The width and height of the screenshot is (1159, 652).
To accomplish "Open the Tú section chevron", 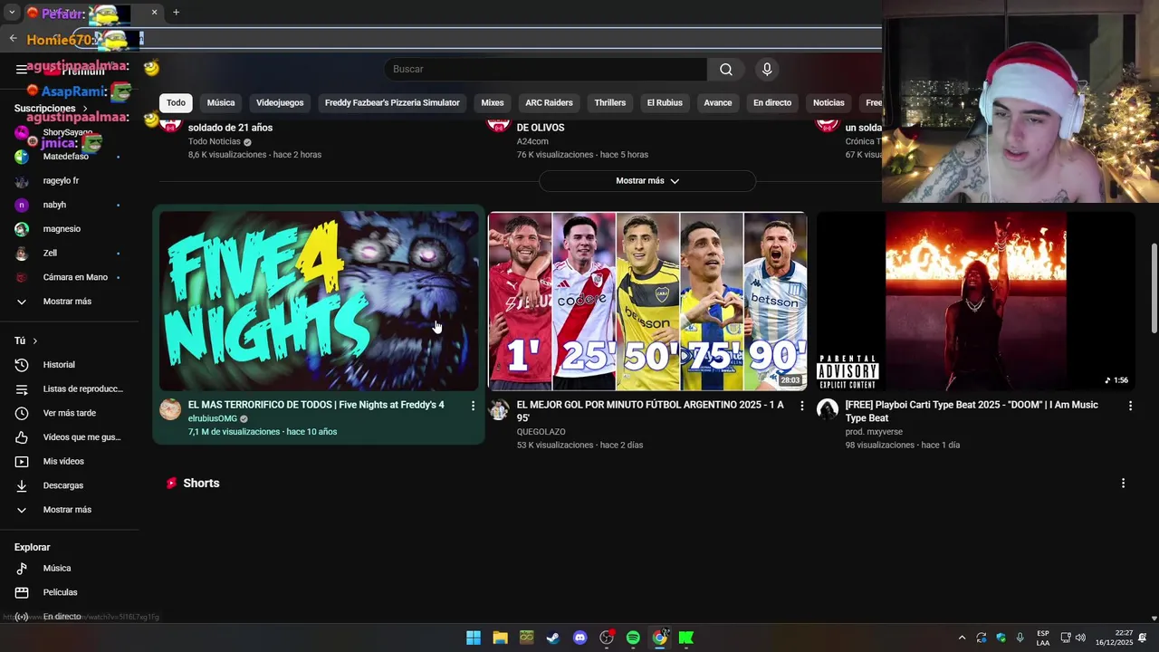I will pos(35,340).
